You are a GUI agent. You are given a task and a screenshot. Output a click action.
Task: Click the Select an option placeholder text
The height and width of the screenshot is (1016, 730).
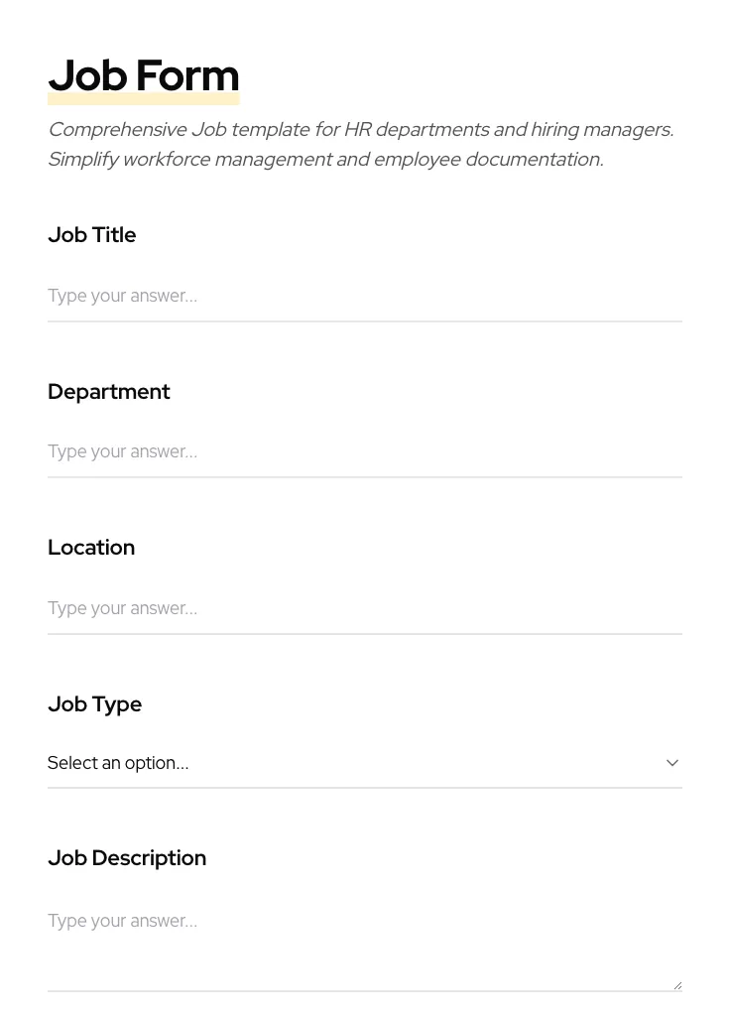[x=118, y=763]
